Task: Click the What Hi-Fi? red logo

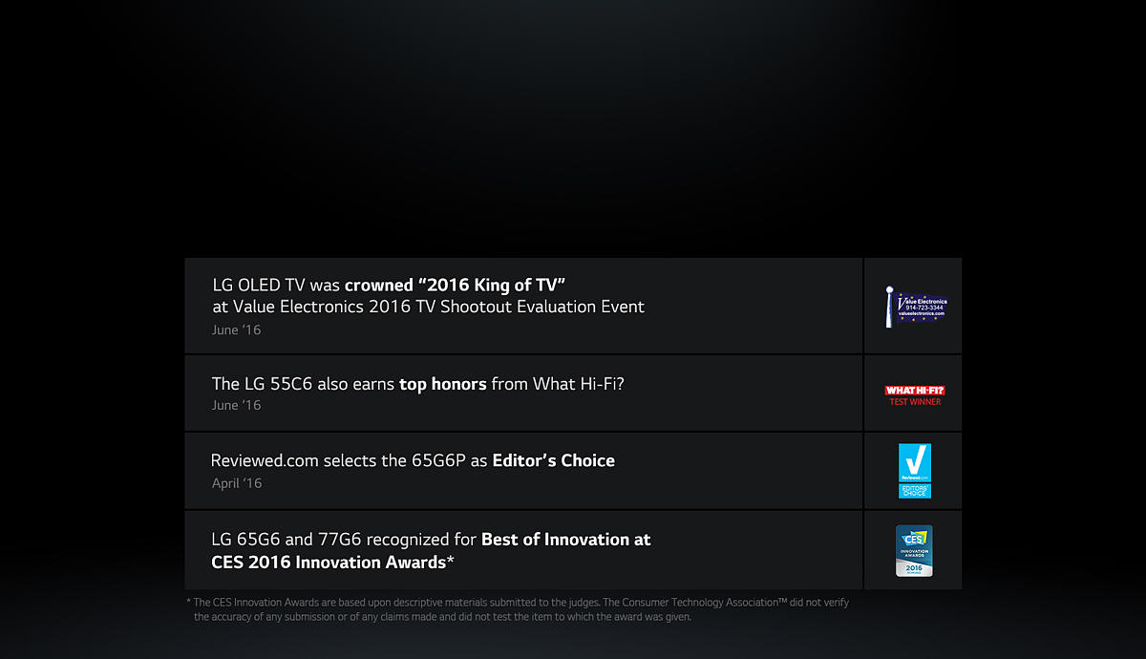Action: tap(915, 391)
